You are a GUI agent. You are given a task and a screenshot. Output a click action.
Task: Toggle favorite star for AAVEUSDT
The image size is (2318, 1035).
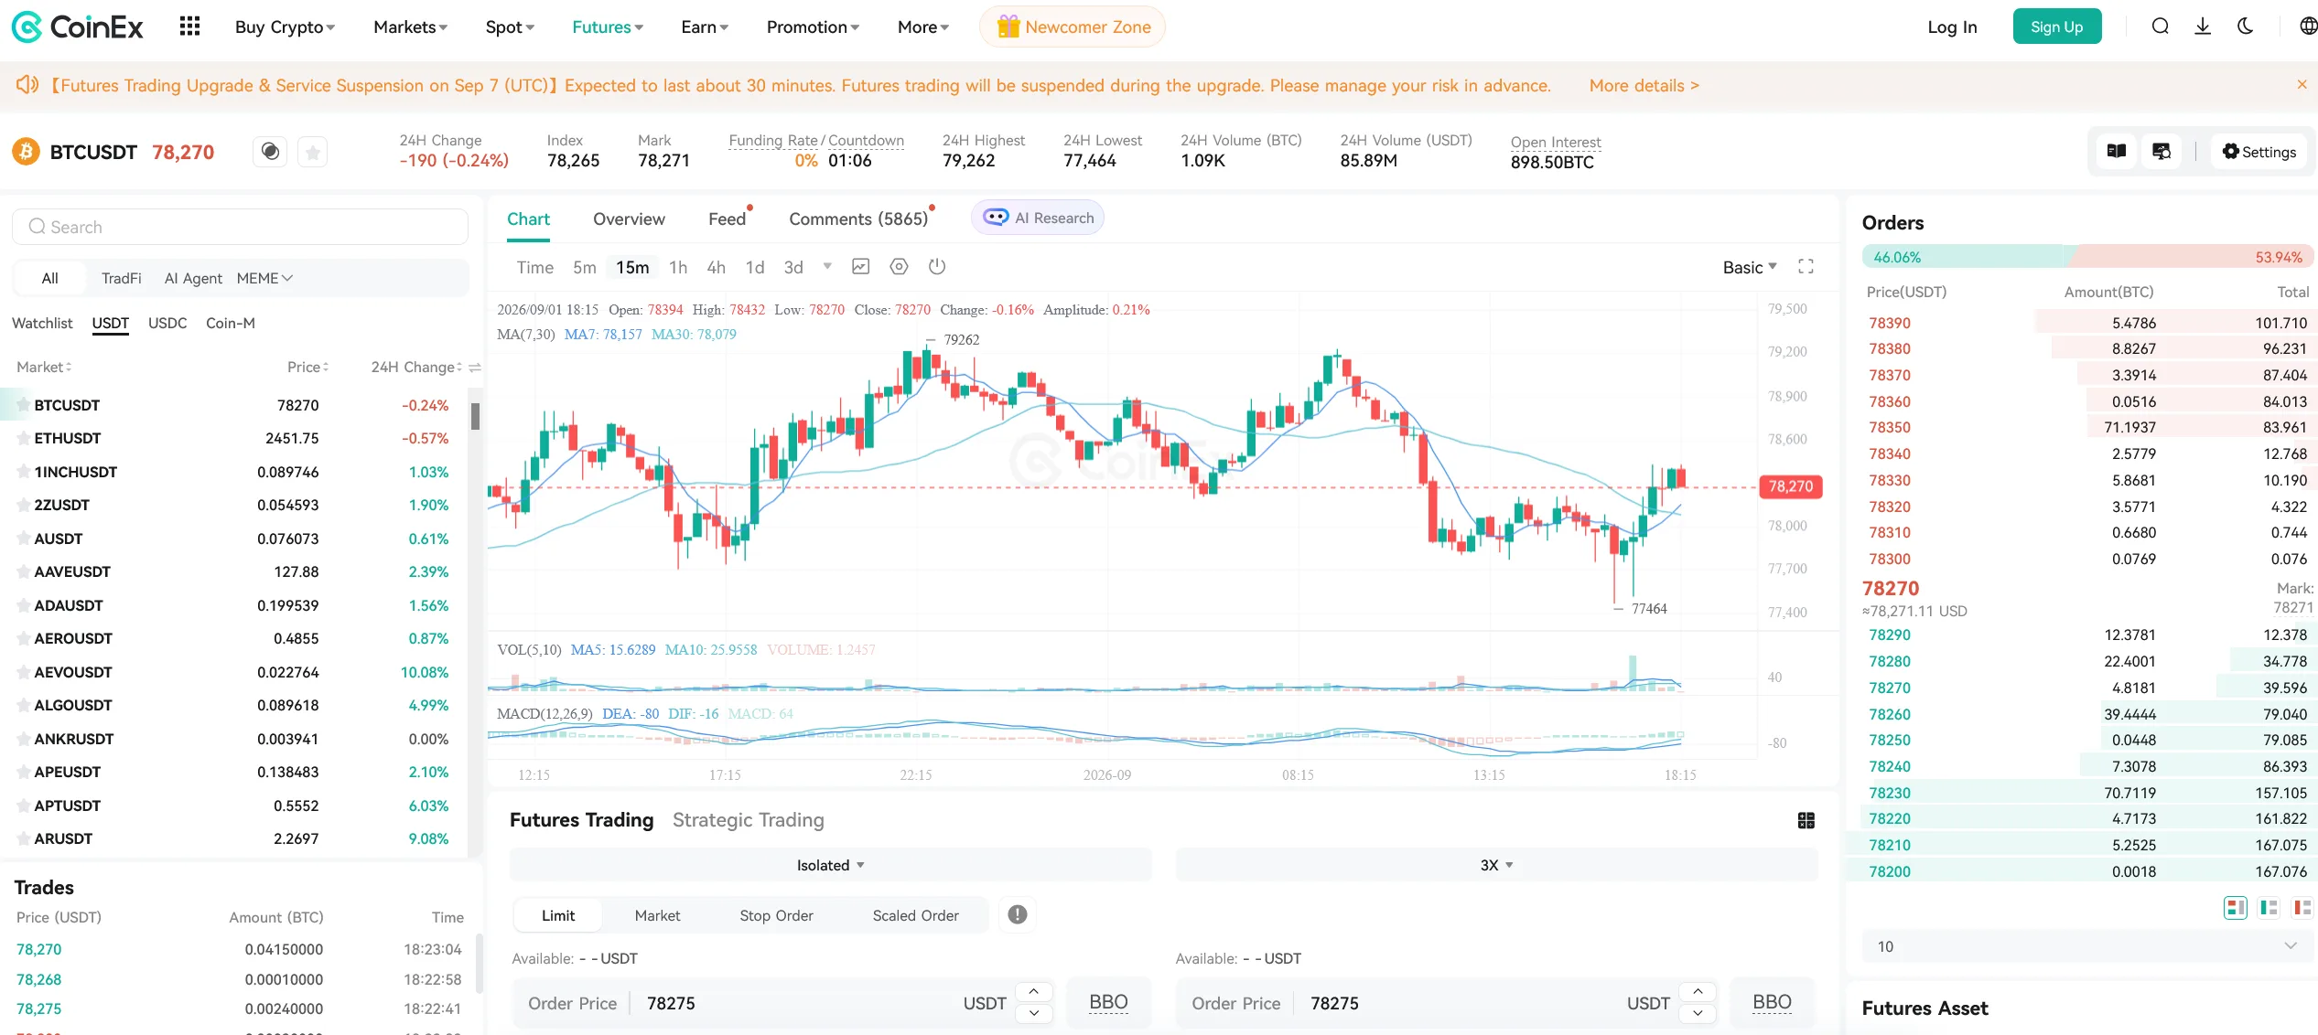(23, 572)
